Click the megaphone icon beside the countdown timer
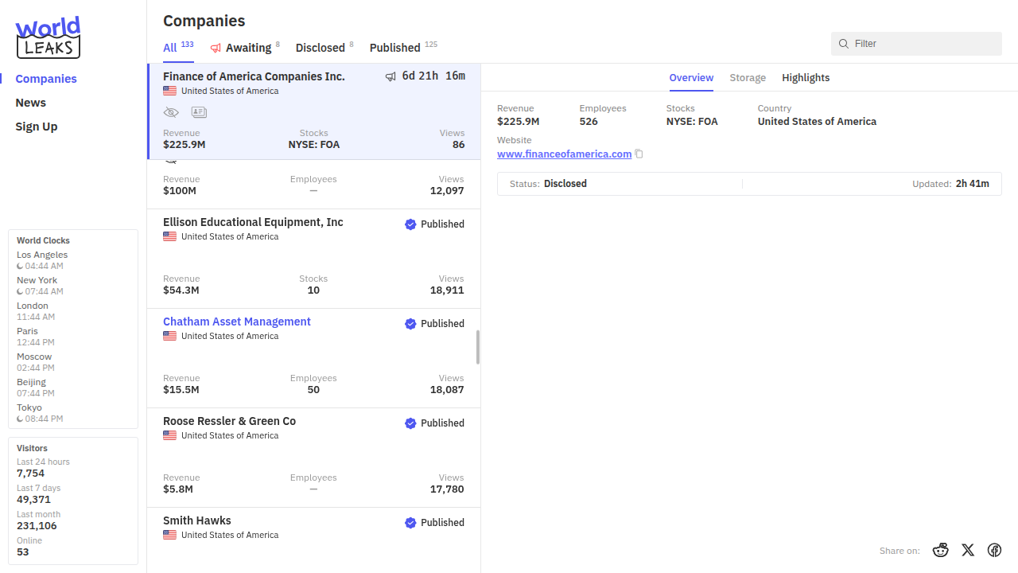This screenshot has height=573, width=1018. tap(390, 76)
